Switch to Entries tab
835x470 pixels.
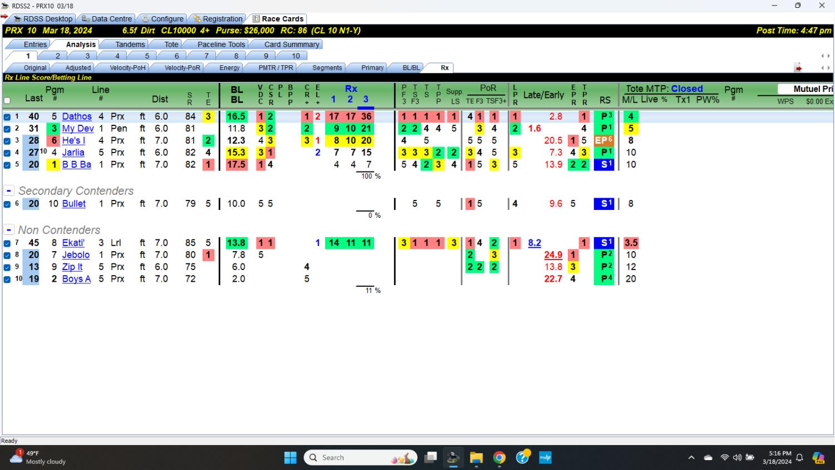click(x=35, y=45)
